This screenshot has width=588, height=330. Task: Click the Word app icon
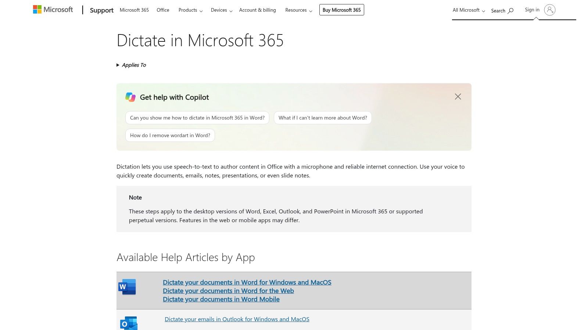(x=127, y=287)
